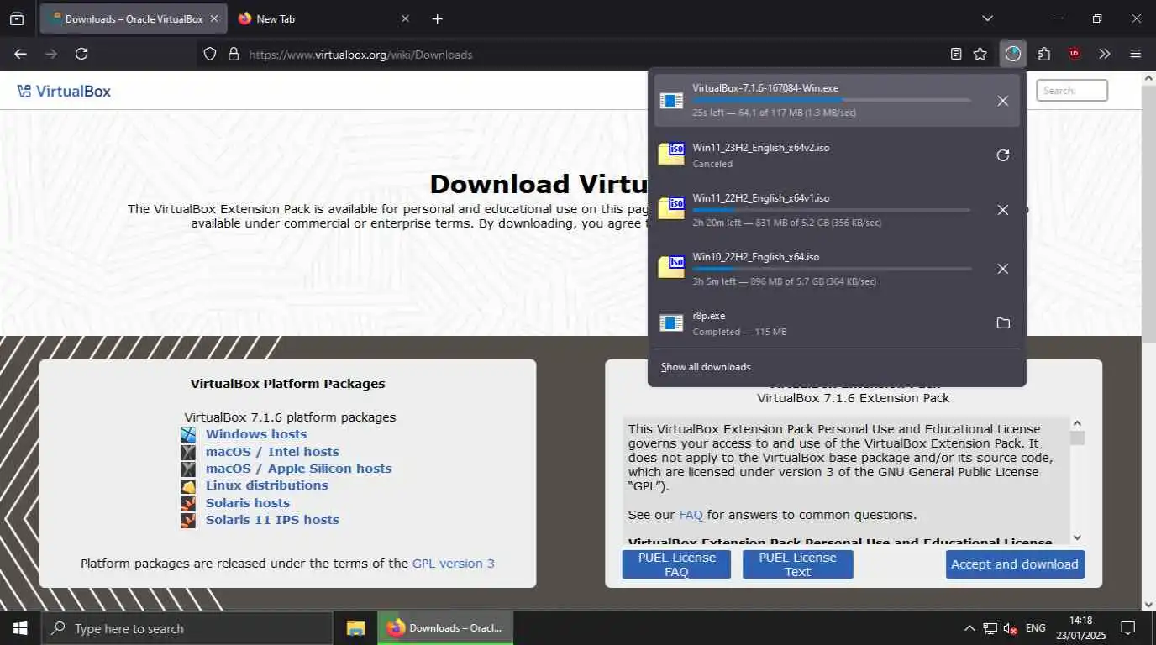The width and height of the screenshot is (1156, 645).
Task: Show r8p.exe in folder
Action: click(1002, 323)
